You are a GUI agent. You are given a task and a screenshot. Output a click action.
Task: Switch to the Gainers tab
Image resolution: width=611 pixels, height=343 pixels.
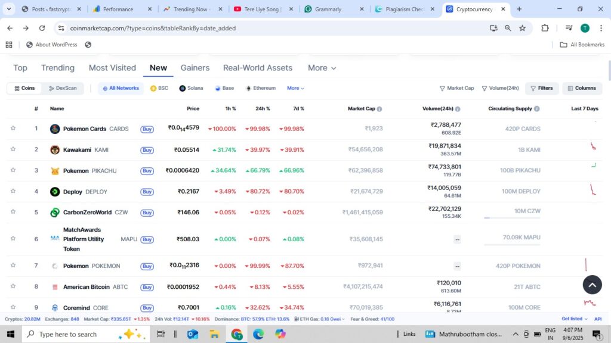point(195,68)
